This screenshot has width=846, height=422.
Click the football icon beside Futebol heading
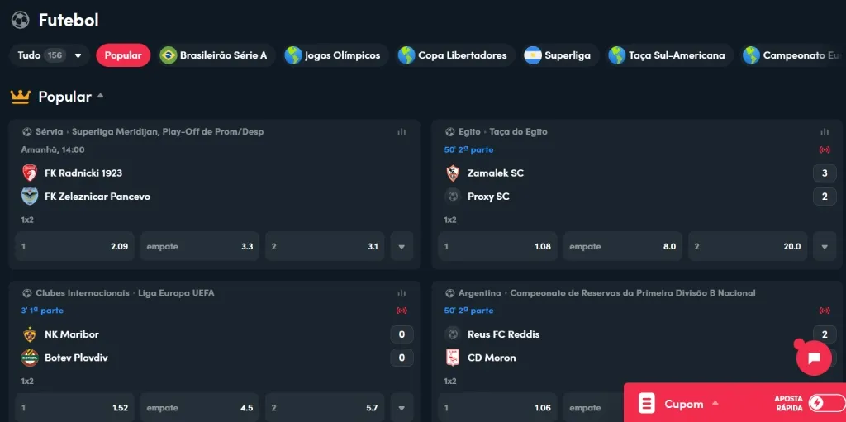20,20
